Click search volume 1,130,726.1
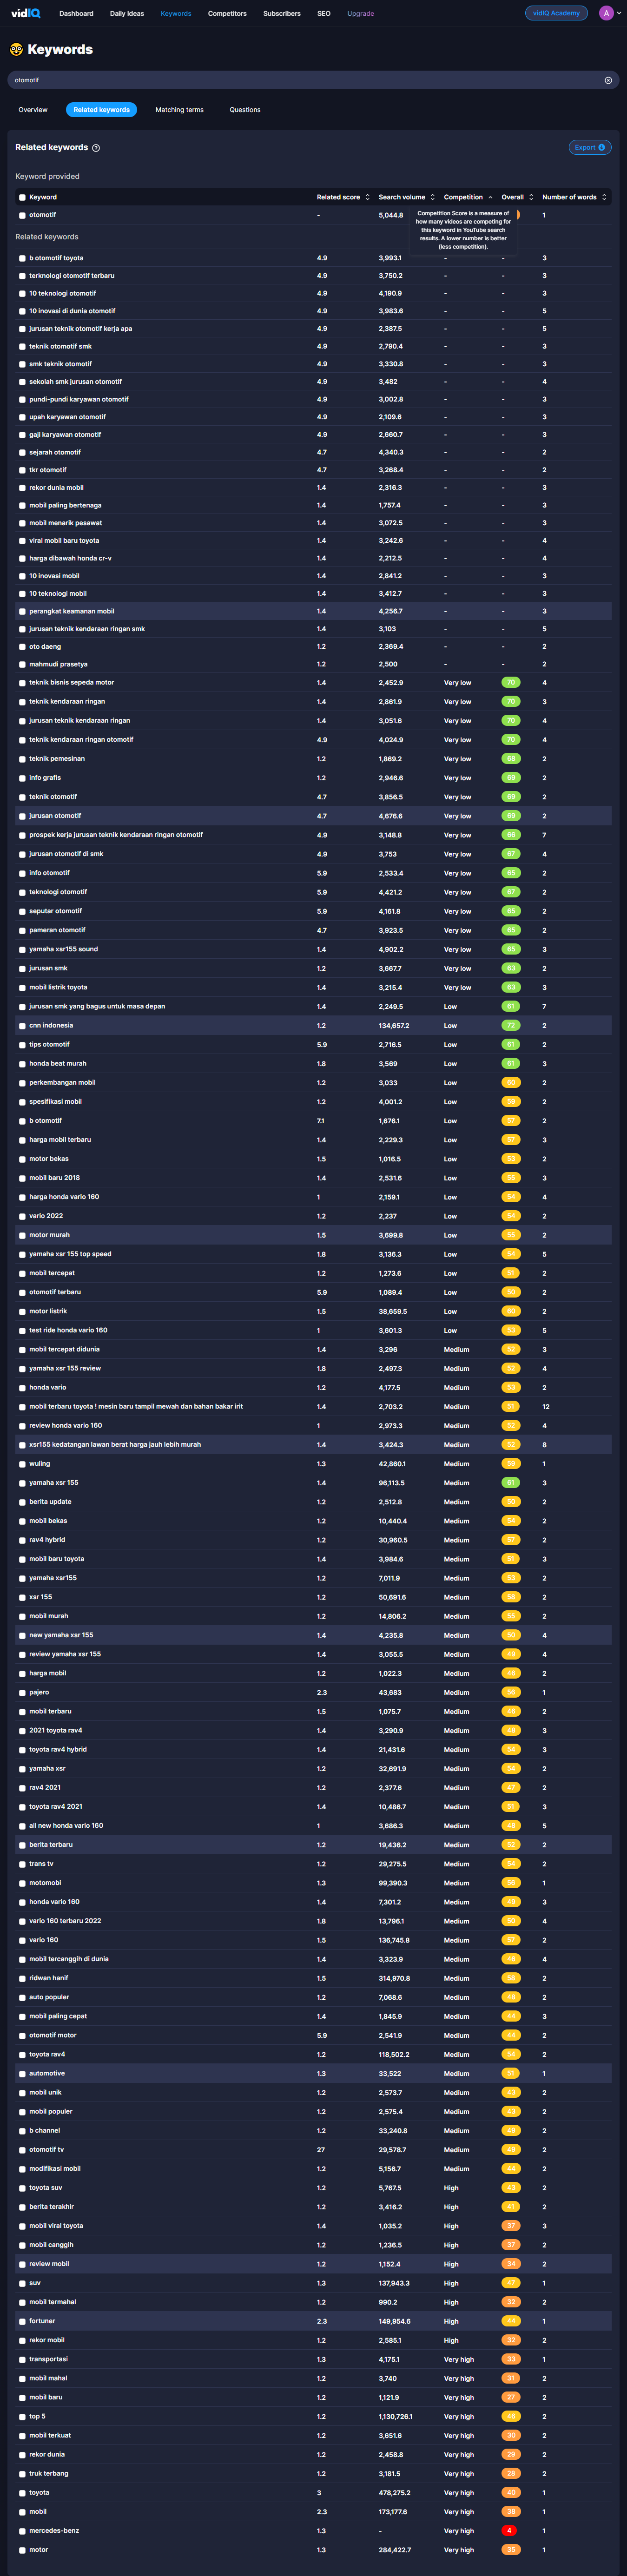627x2576 pixels. [396, 2416]
